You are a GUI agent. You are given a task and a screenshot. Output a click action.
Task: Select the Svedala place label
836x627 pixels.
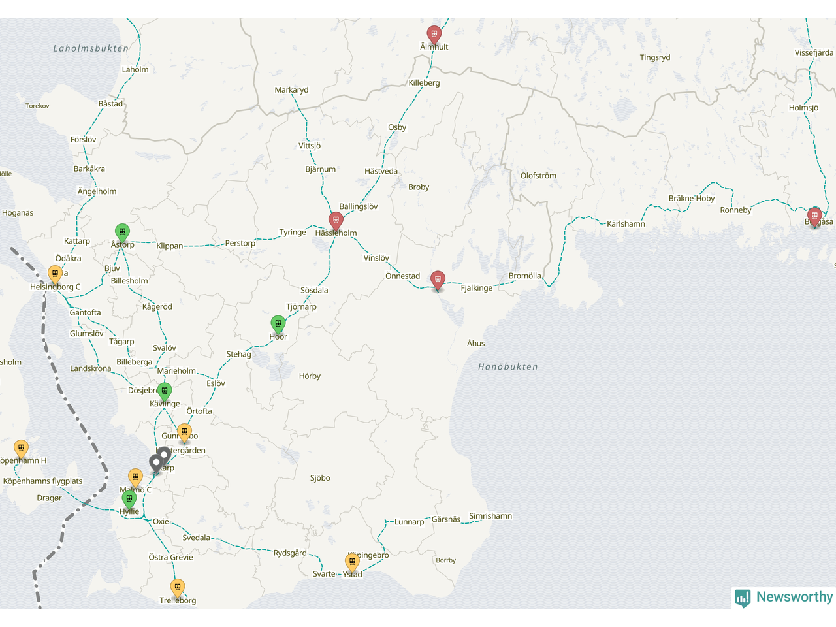(197, 538)
